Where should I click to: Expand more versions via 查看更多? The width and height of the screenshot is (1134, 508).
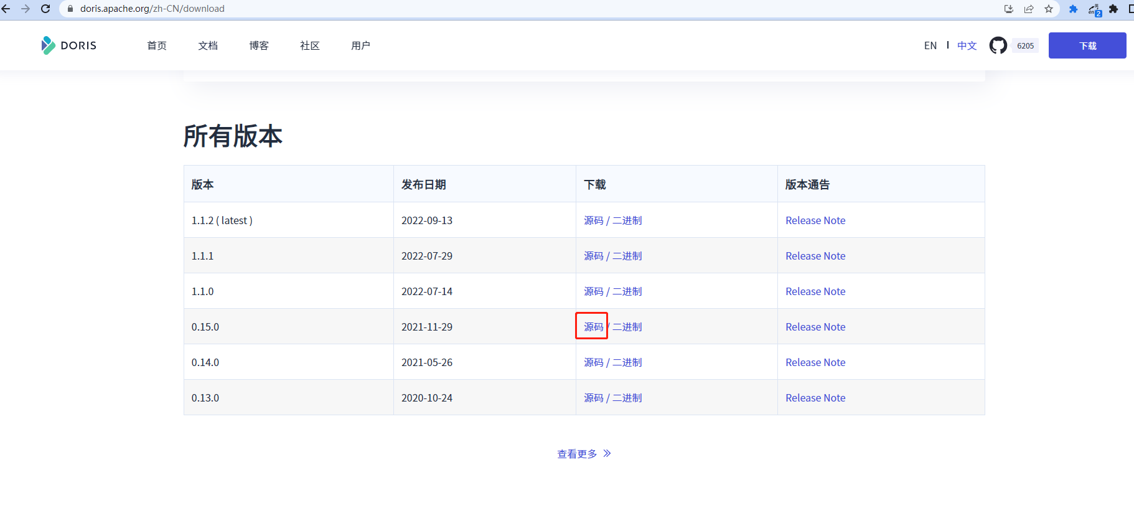click(x=584, y=454)
